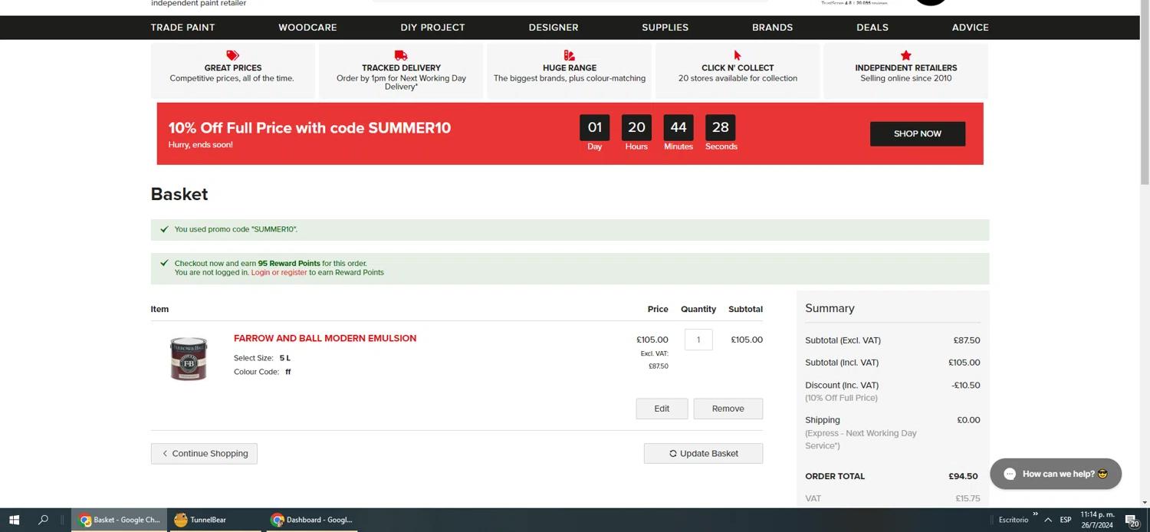Click the ORDER TOTAL £94.50 value

[x=963, y=476]
